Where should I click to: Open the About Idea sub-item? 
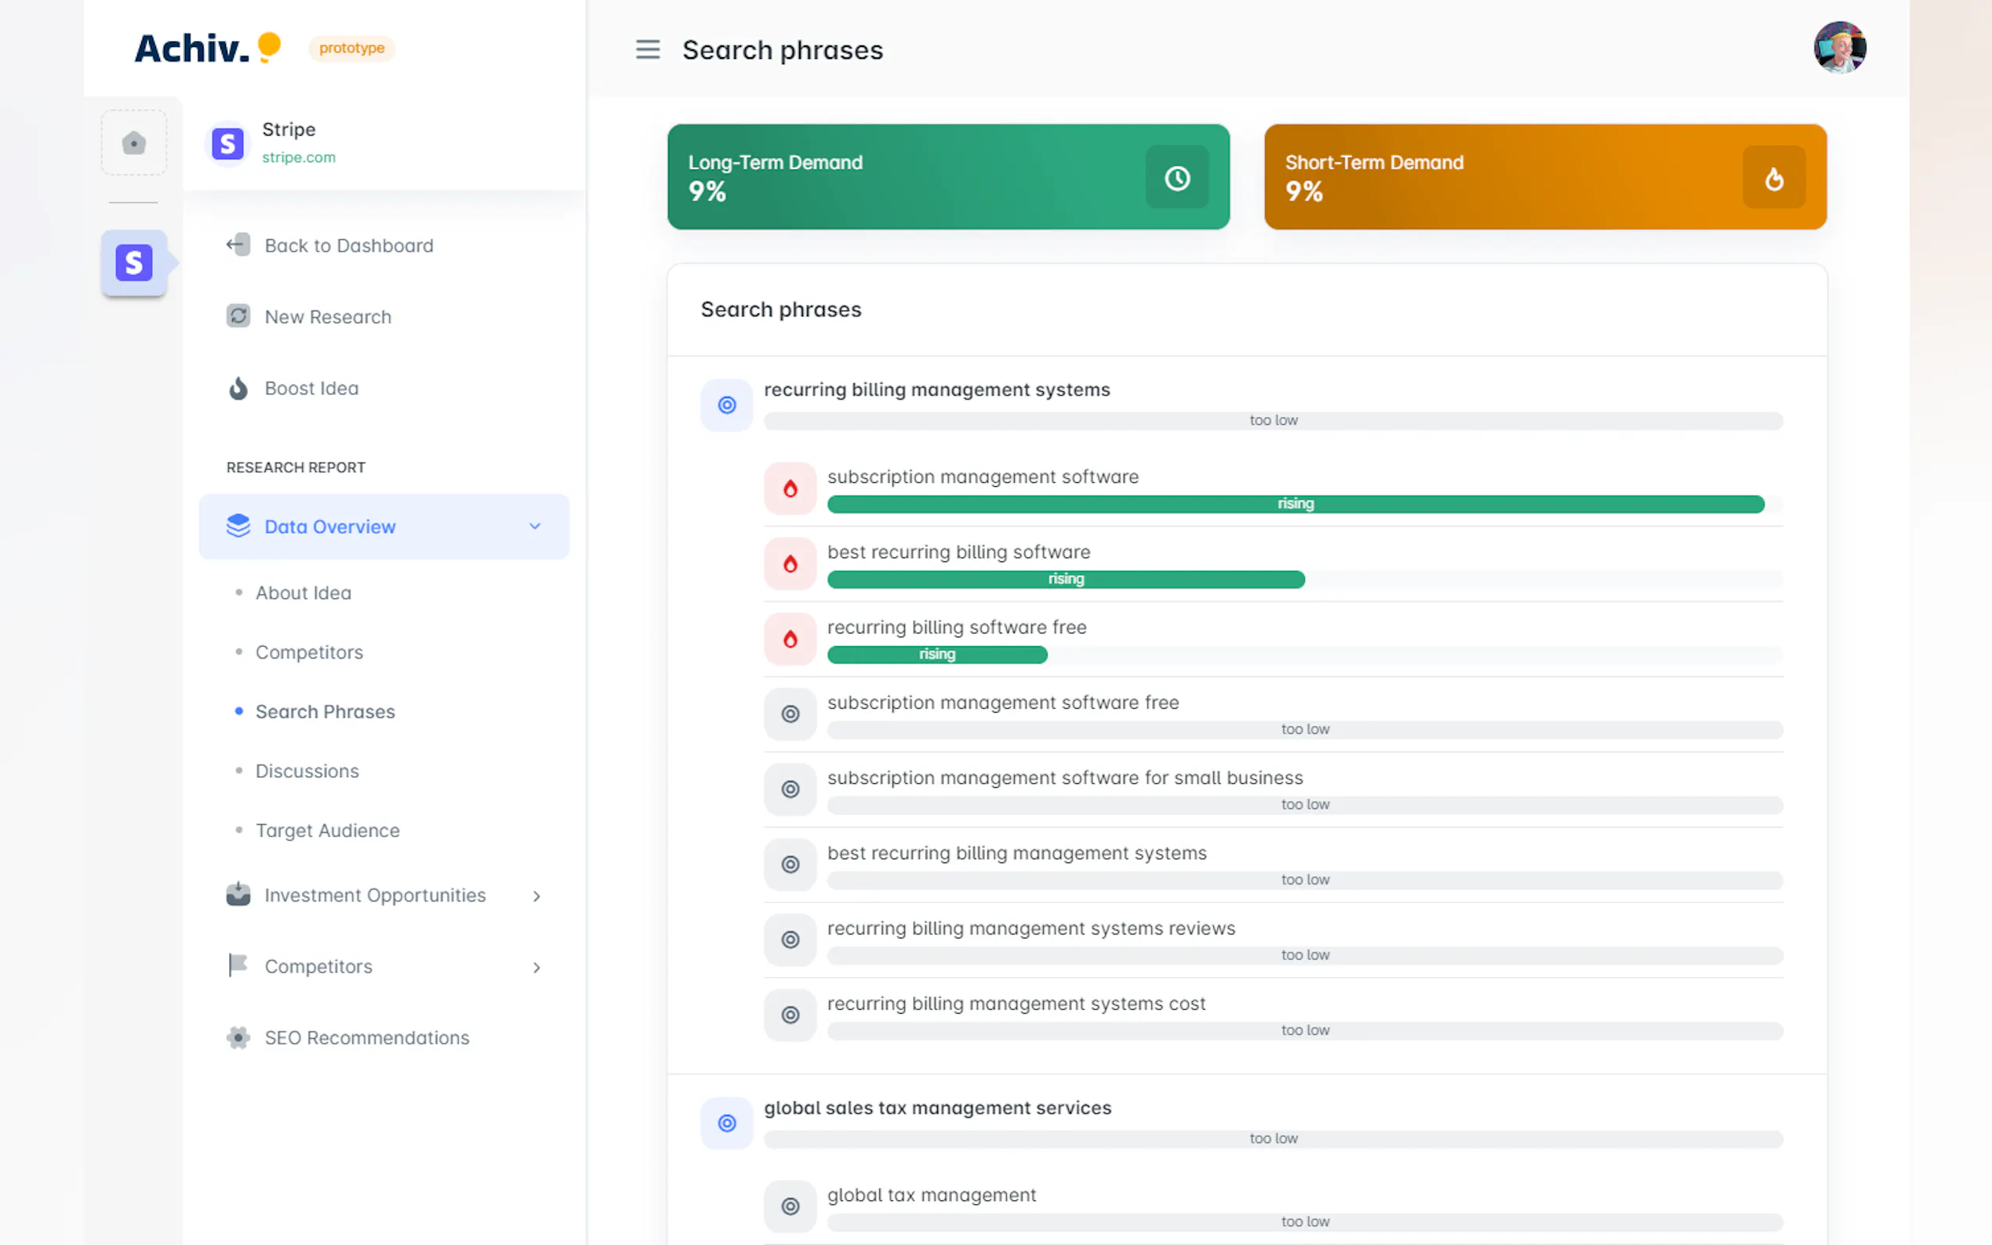pos(303,593)
